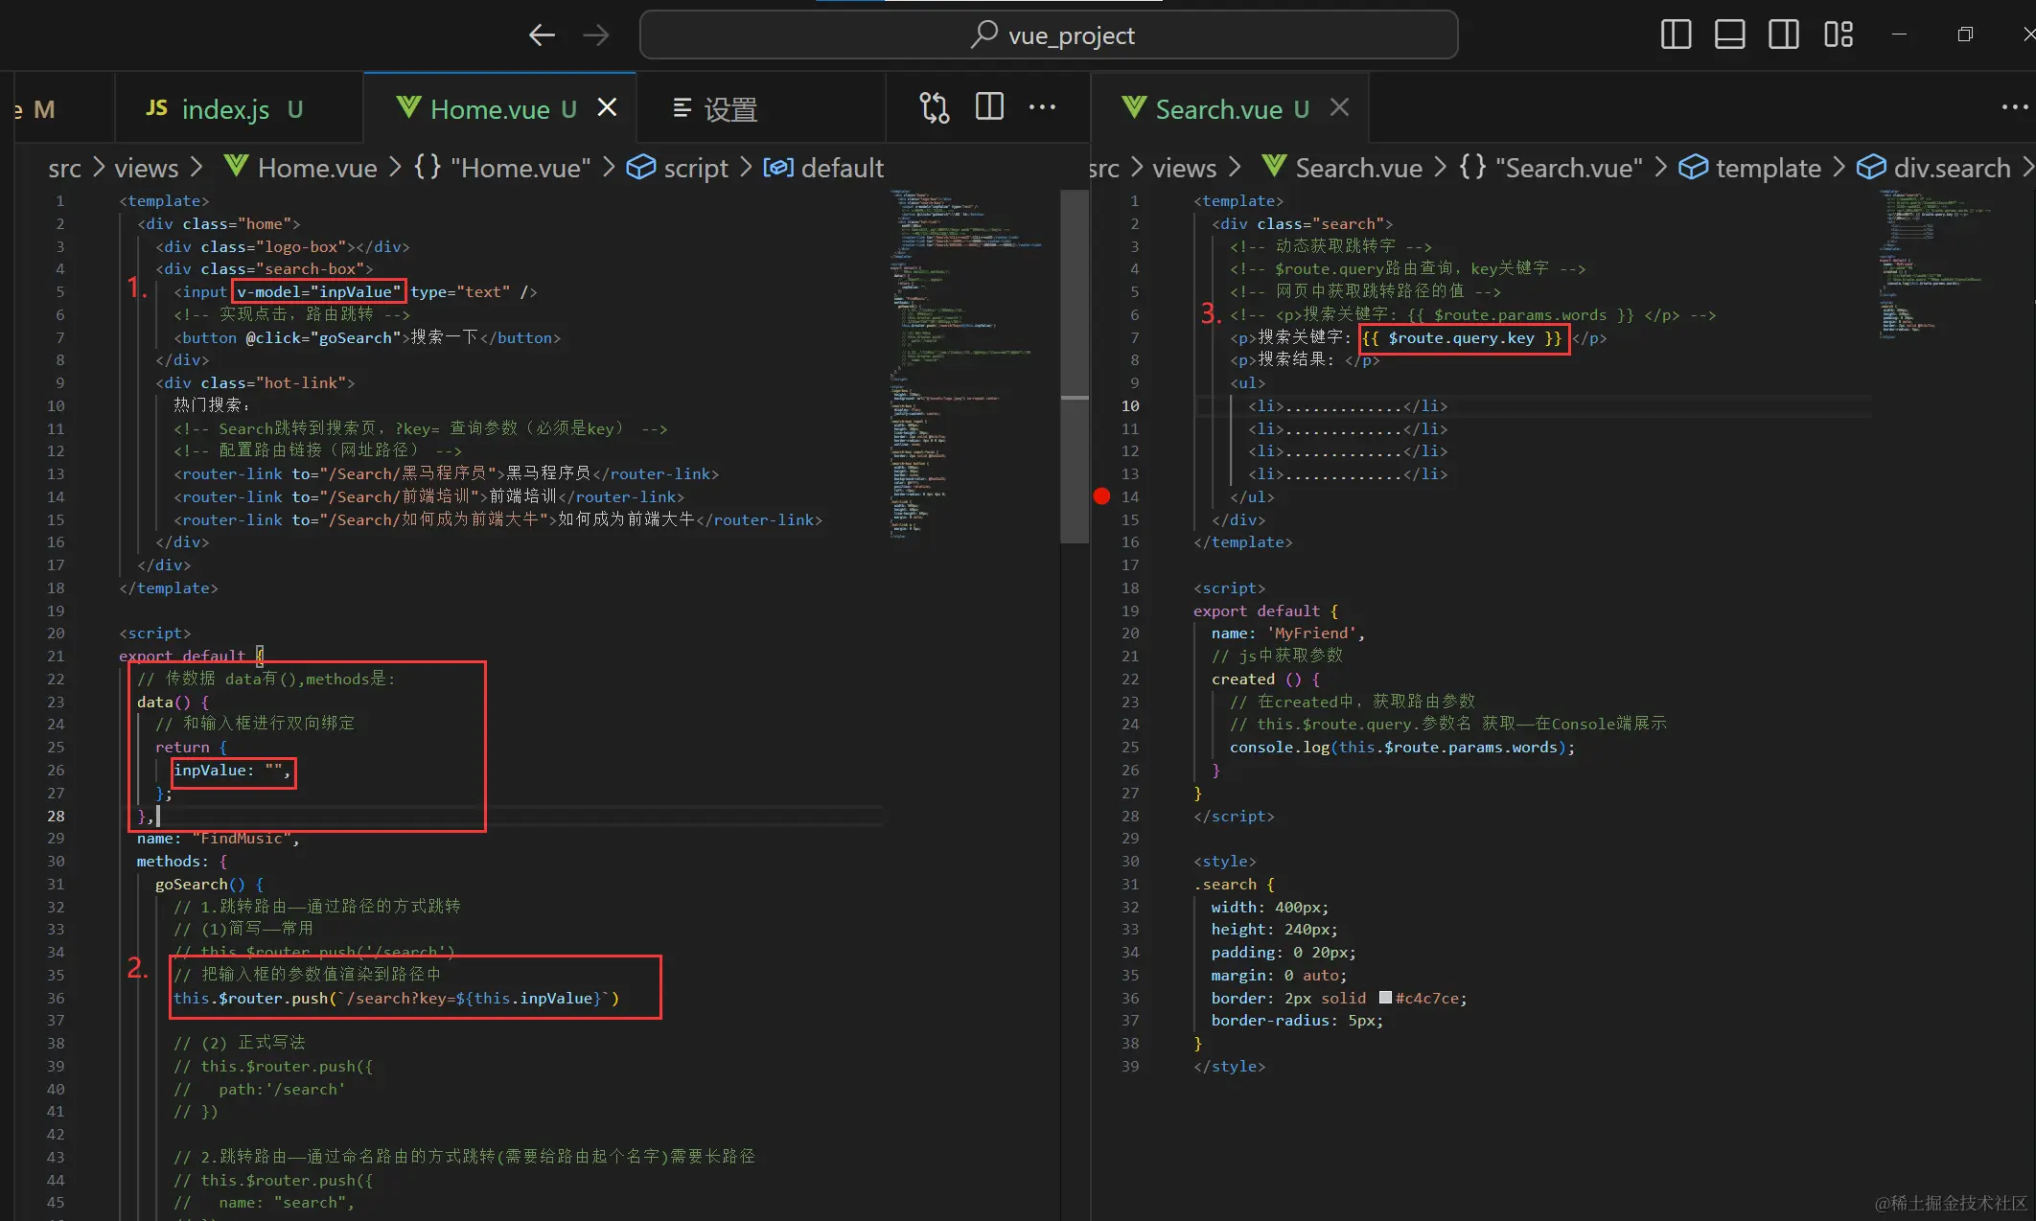Click views in the Search.vue breadcrumb

1184,169
